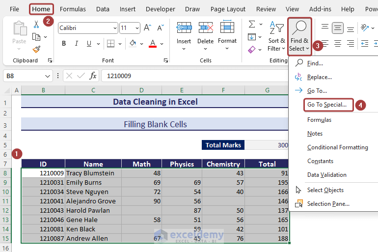
Task: Open Font settings dialog launcher
Action: (x=166, y=60)
